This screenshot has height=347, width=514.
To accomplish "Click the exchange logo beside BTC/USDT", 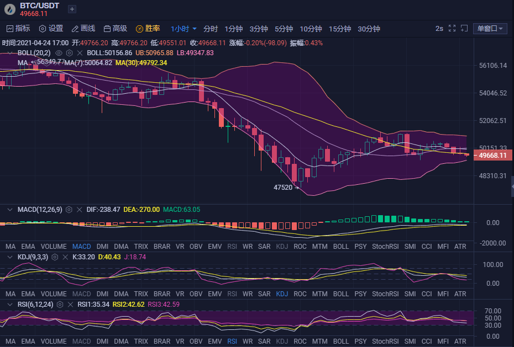I will [10, 9].
